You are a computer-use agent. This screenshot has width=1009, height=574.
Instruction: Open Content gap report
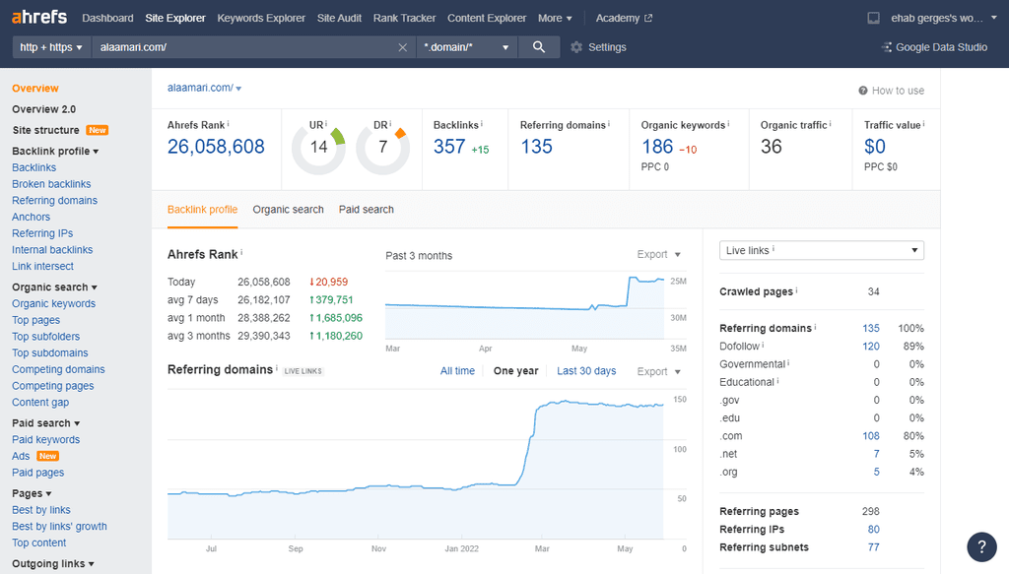pos(40,403)
